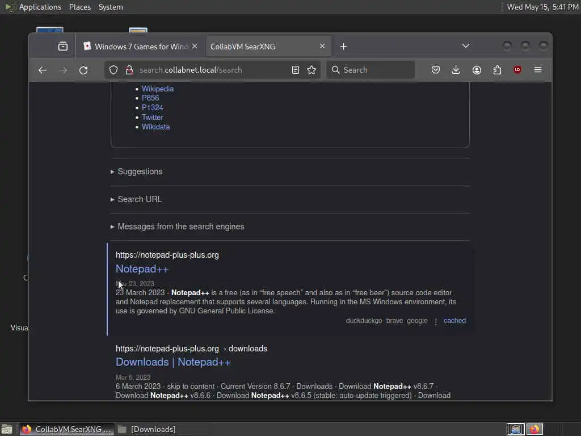Select the CollabVM SearXNG tab

click(x=268, y=47)
